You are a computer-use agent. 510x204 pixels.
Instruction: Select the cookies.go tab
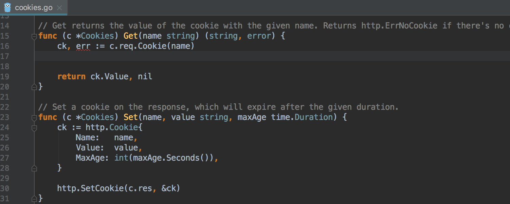point(34,7)
